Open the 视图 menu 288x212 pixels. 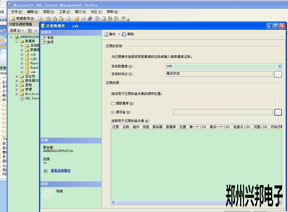(49, 12)
